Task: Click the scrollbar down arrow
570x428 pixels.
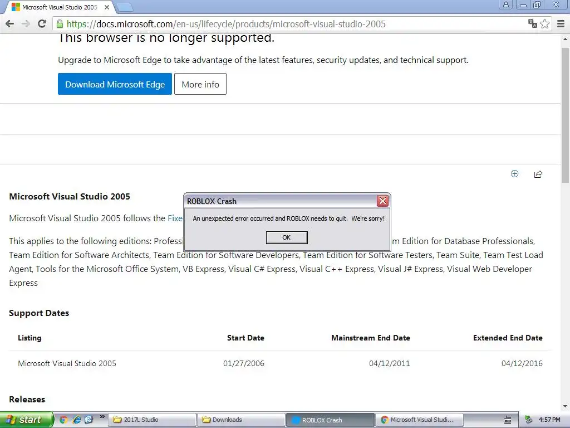Action: (x=565, y=406)
